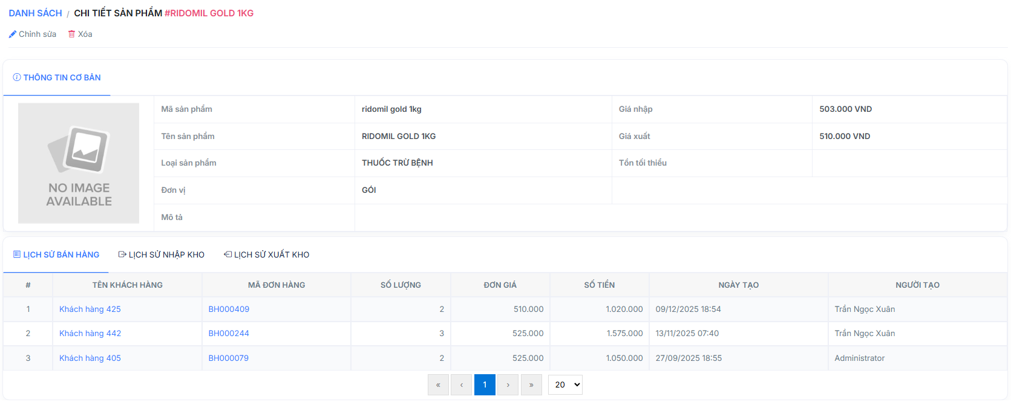The image size is (1011, 402).
Task: Open order BH000409
Action: pos(229,310)
